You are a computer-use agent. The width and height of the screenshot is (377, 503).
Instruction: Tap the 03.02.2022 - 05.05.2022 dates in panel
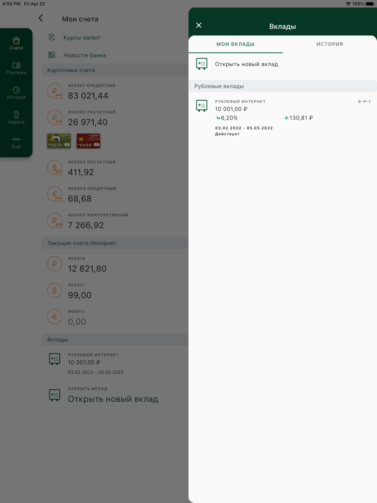(x=244, y=128)
